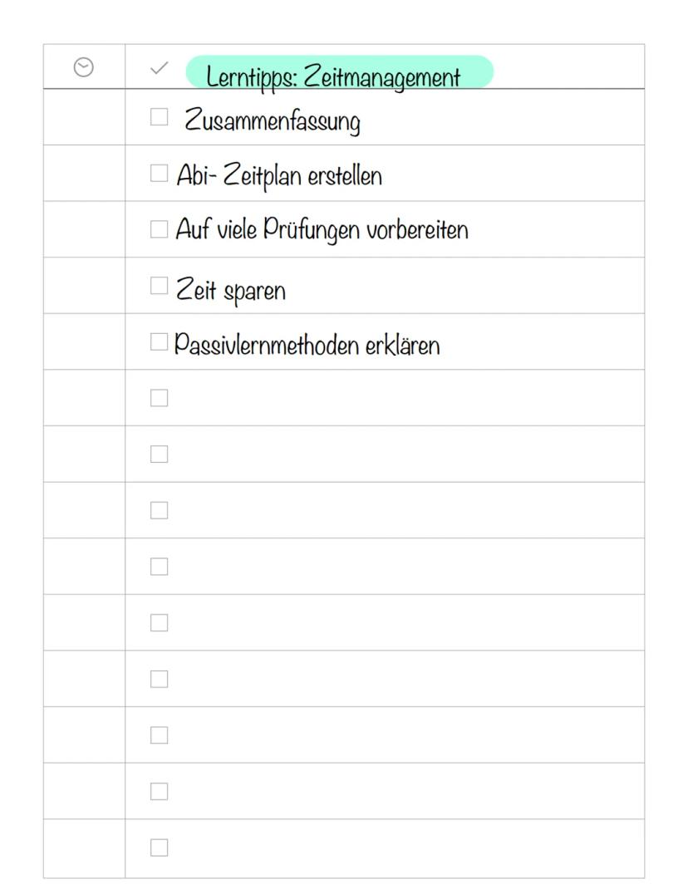Click the Zeit sparen task text

[230, 290]
